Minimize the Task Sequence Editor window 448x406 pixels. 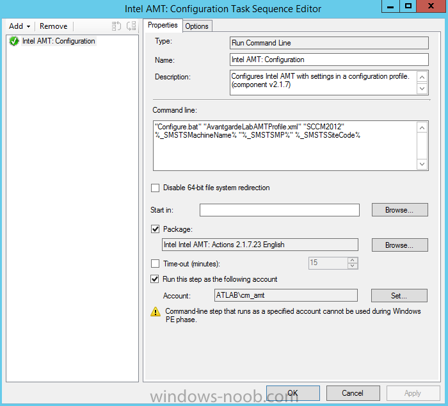click(390, 6)
